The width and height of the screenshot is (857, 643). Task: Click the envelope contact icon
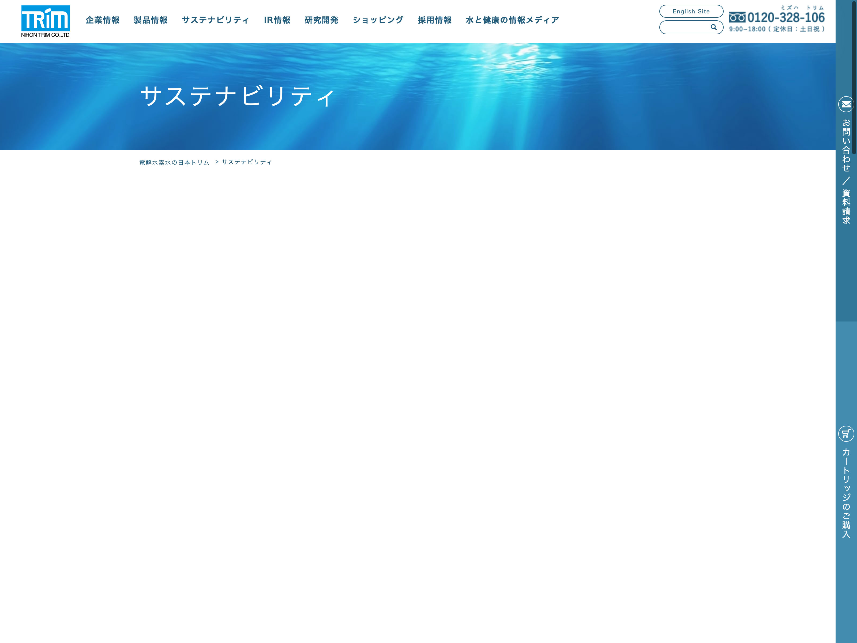846,104
